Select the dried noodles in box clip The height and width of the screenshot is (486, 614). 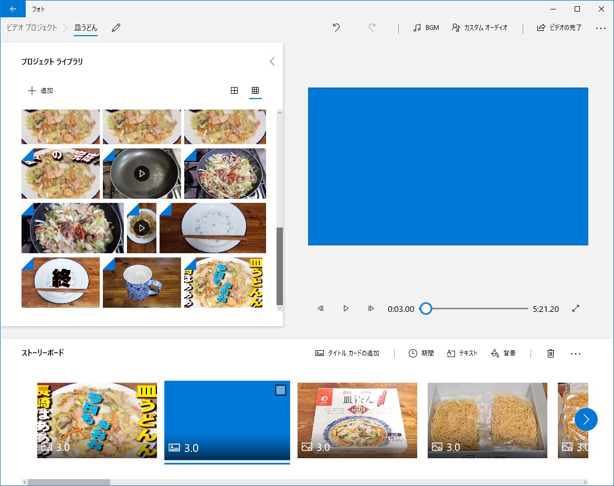point(487,420)
